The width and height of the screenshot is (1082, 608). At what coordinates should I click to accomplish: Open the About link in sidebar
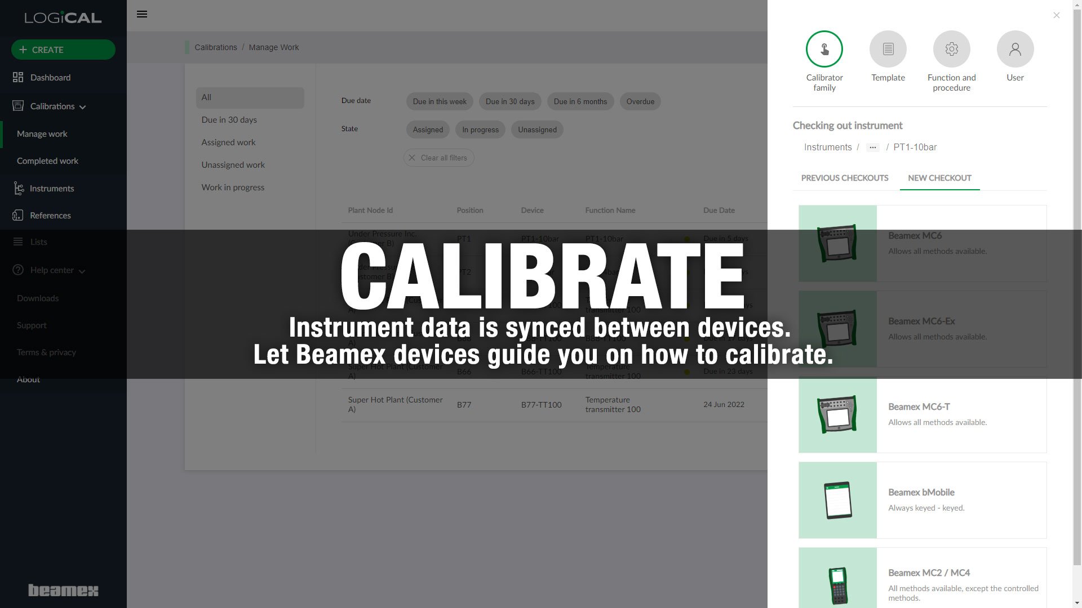(x=28, y=379)
